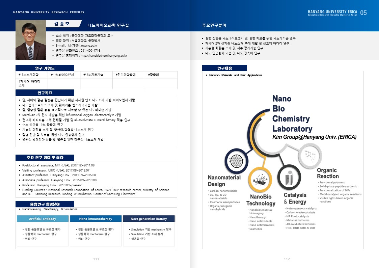Click the Assistant professor, Hanyang Univ. line
379x268 pixels.
(59, 175)
